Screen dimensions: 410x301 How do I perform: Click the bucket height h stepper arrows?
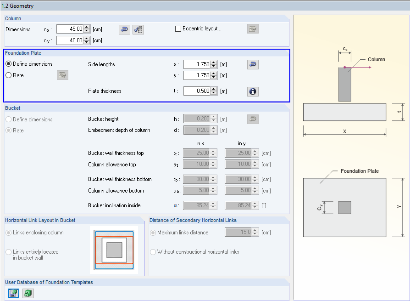pyautogui.click(x=214, y=119)
